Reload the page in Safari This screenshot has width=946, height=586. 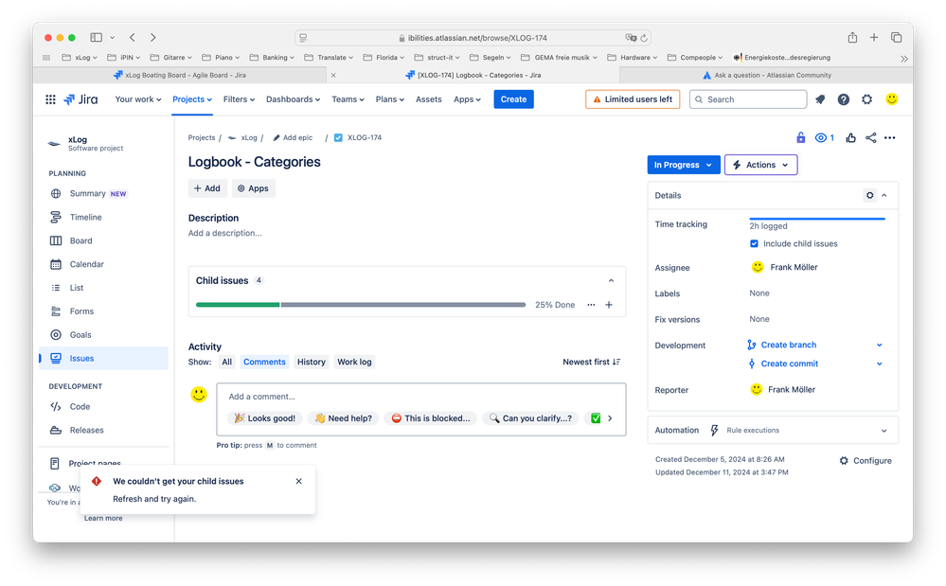(644, 37)
